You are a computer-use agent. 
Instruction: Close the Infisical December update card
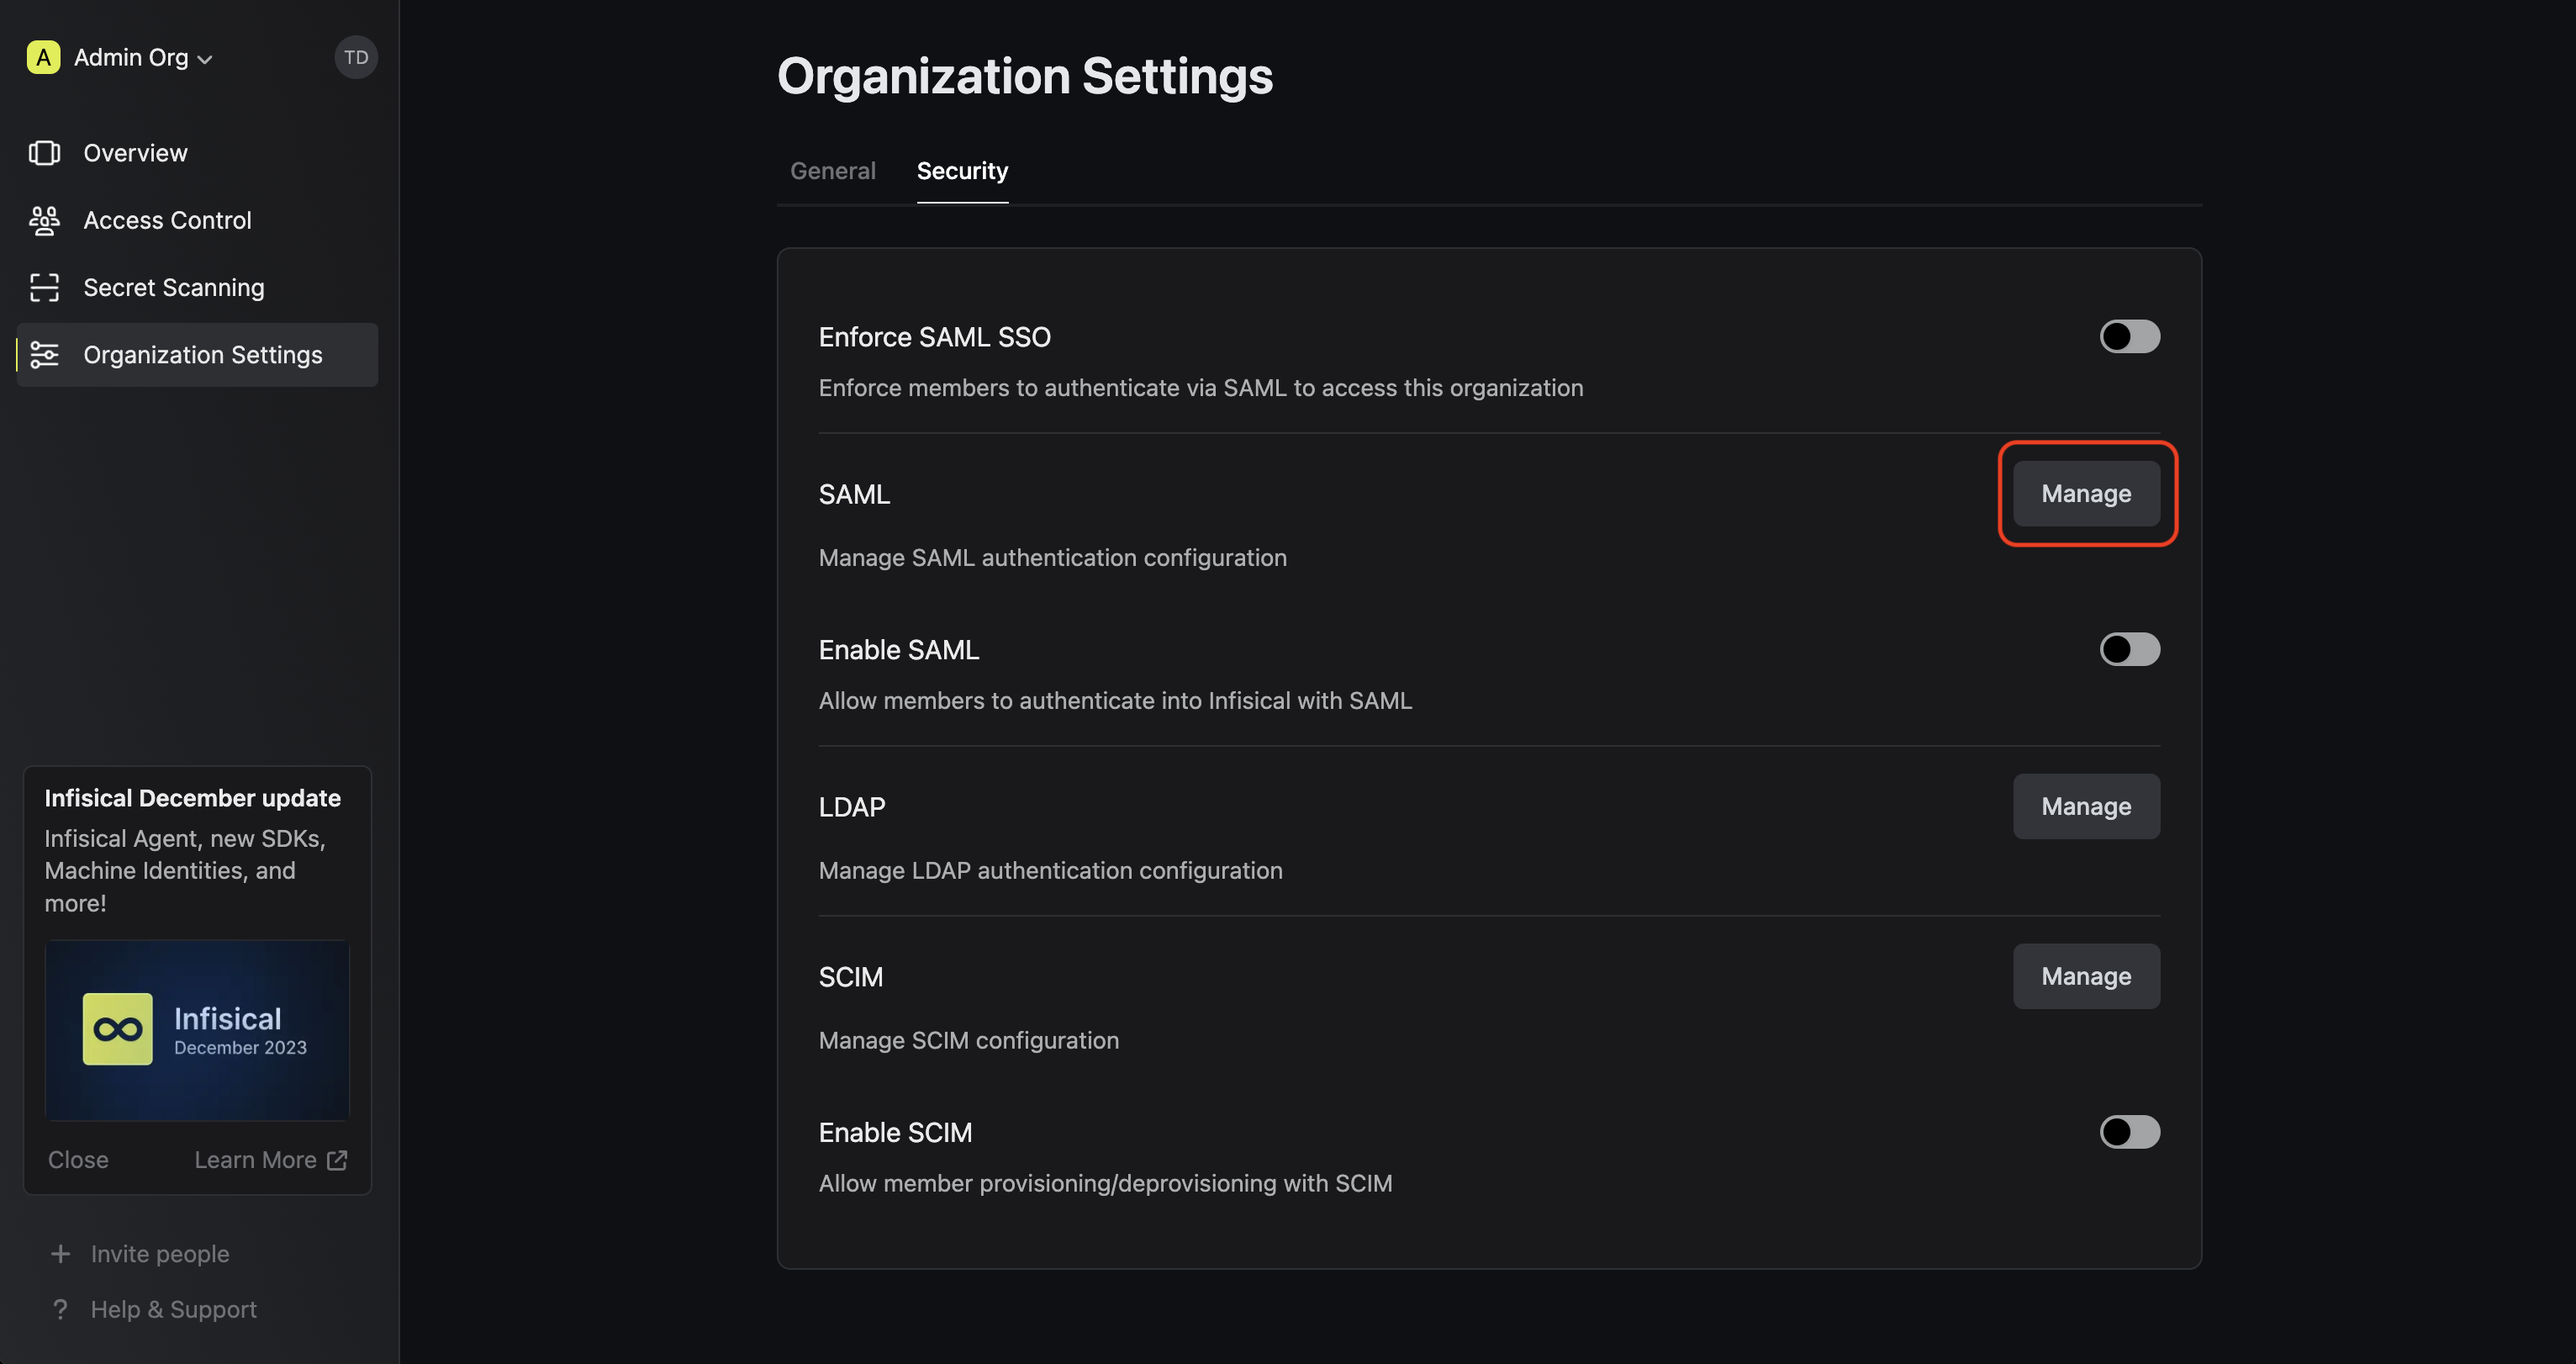pos(78,1159)
